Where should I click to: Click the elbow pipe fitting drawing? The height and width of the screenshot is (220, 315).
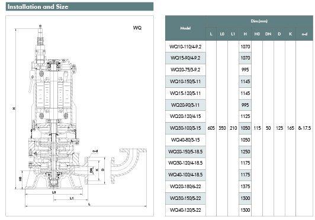coord(128,165)
